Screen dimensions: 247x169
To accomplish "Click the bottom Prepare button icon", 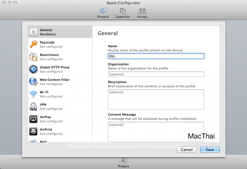I will [123, 160].
